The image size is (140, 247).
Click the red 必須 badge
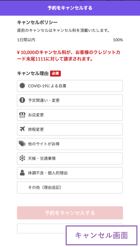(x=55, y=74)
